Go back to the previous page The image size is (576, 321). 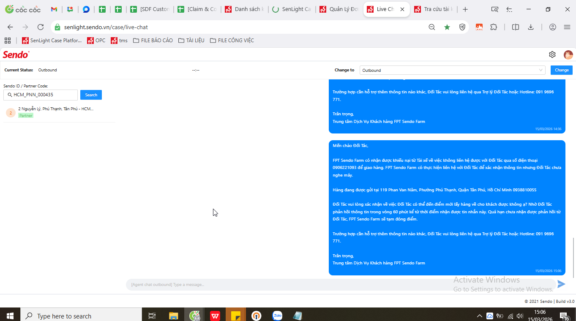(x=10, y=27)
